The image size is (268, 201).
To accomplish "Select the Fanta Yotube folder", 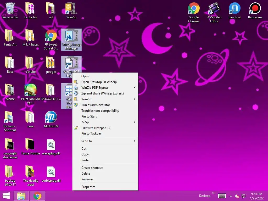I will (30, 147).
